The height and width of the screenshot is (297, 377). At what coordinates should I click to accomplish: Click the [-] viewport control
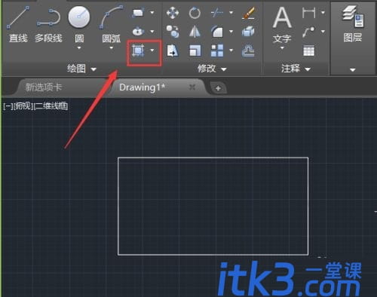8,106
